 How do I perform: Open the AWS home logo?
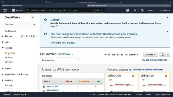[5, 10]
